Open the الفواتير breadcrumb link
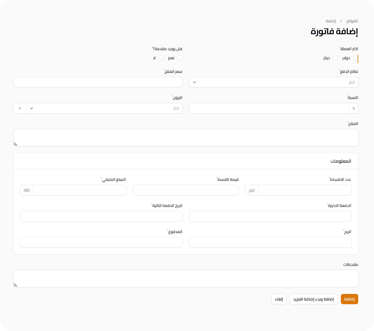This screenshot has height=331, width=374. coord(352,21)
